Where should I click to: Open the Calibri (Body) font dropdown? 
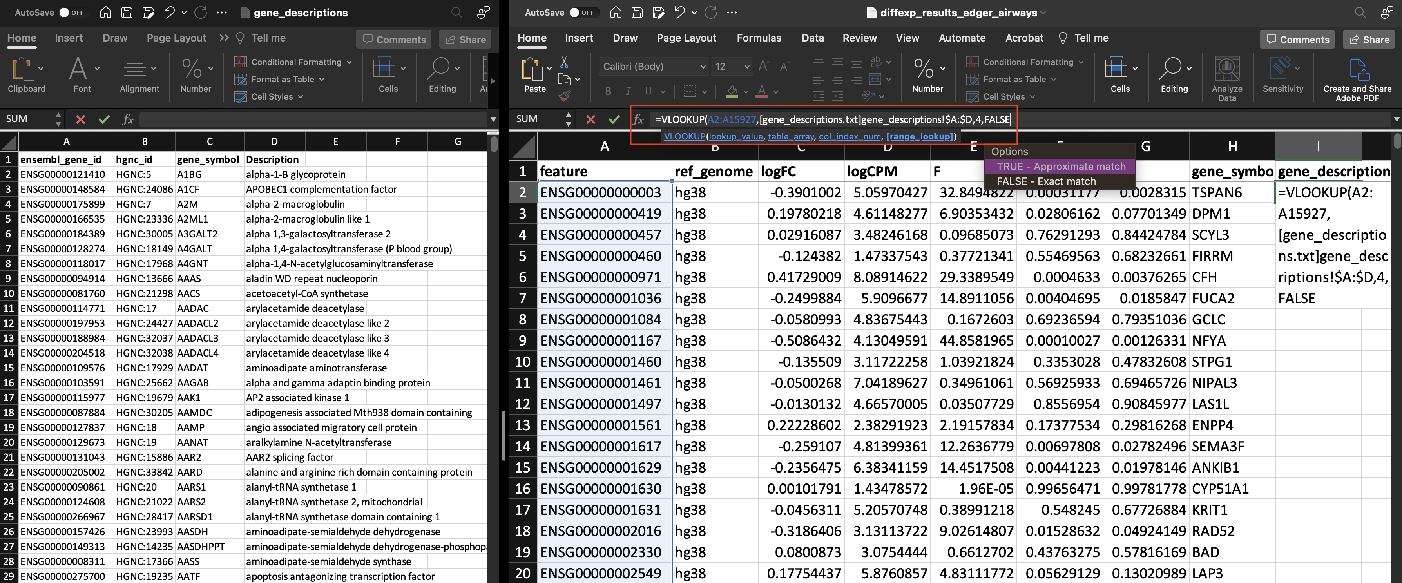click(703, 67)
